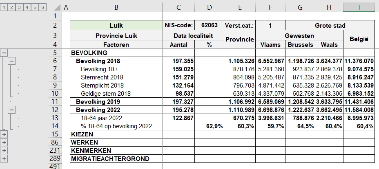Click the % 18-64 op bevolking 2022 label
379x169 pixels.
116,126
